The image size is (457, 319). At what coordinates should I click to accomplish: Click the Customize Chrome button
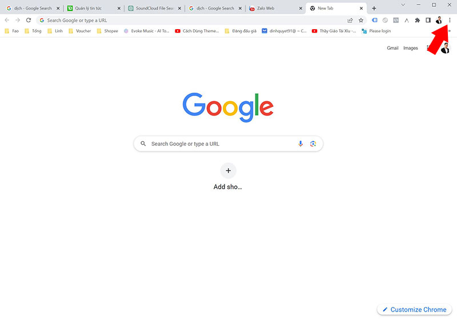click(414, 309)
